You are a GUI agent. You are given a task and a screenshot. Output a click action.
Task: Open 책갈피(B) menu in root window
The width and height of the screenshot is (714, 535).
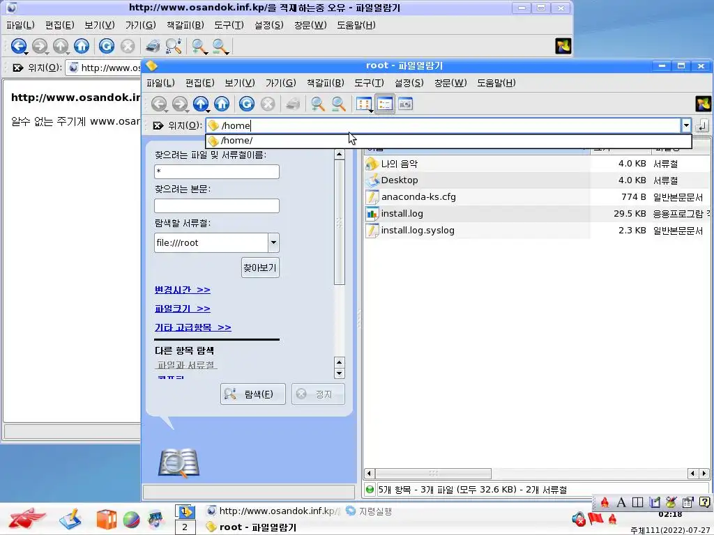325,83
